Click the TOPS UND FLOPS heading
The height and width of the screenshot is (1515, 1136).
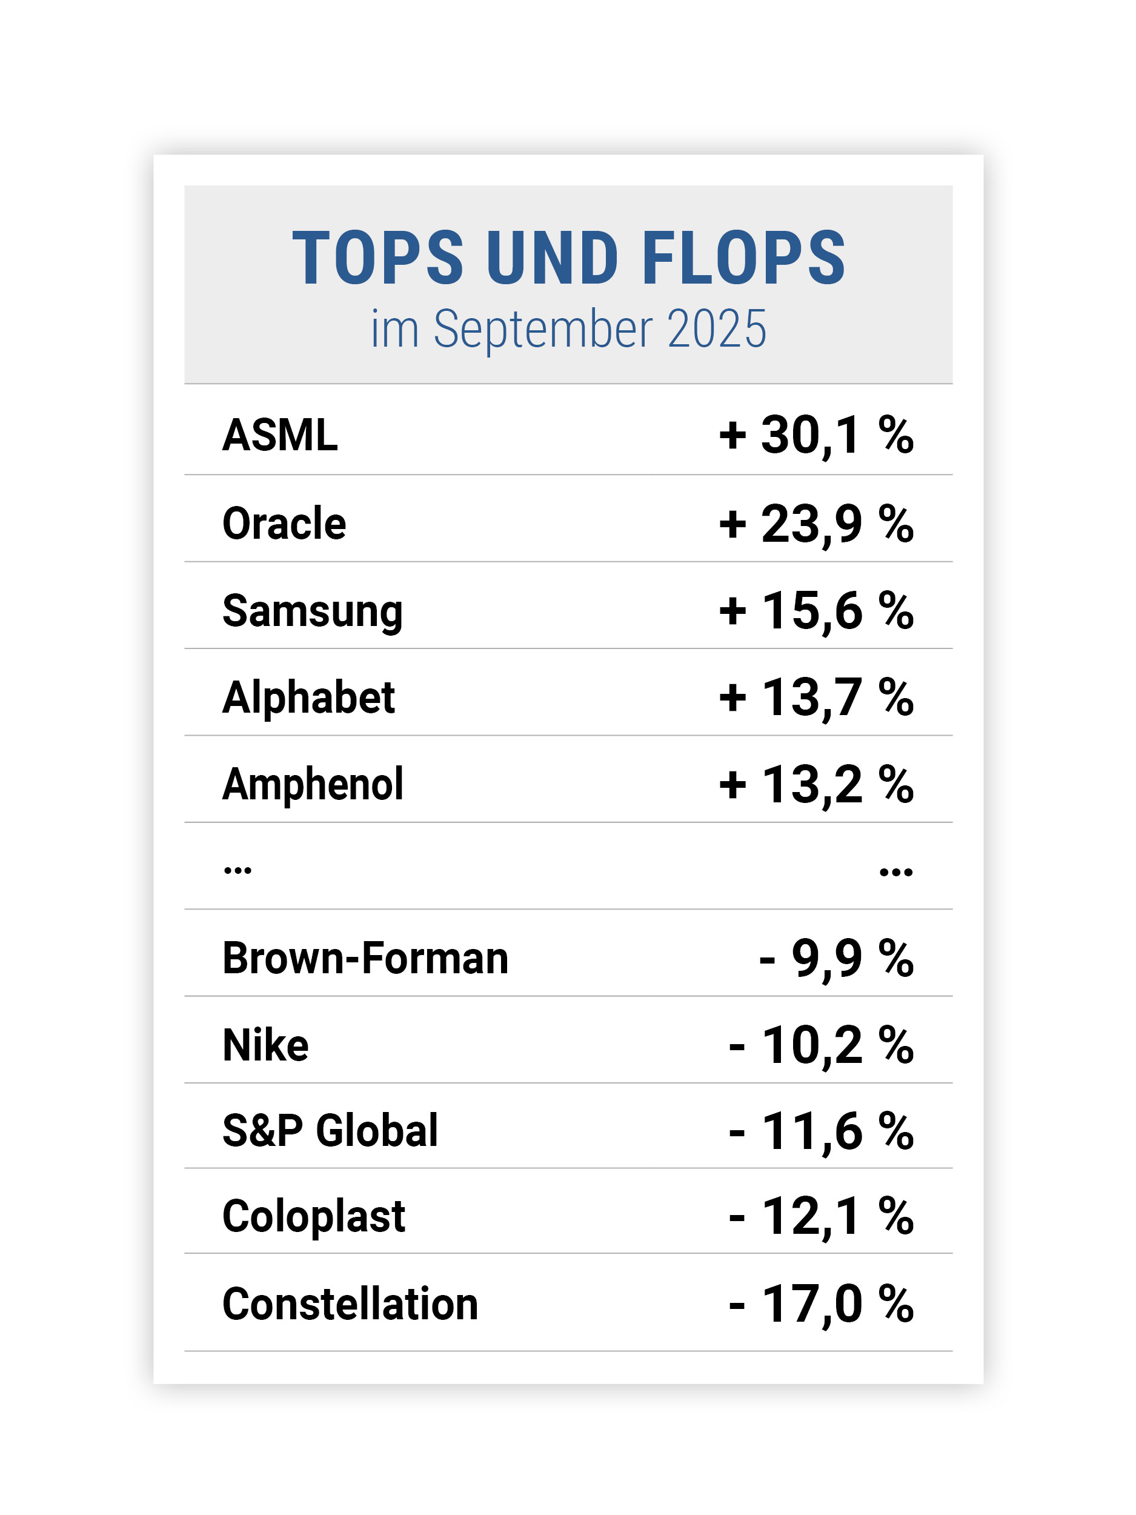(x=568, y=258)
